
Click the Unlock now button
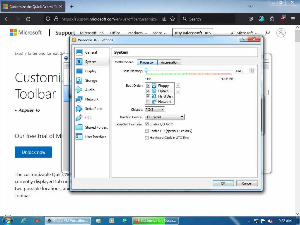[33, 152]
